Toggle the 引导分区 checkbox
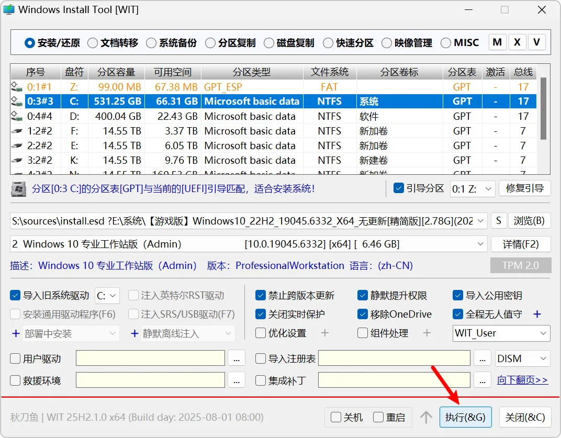This screenshot has height=438, width=561. (x=399, y=188)
